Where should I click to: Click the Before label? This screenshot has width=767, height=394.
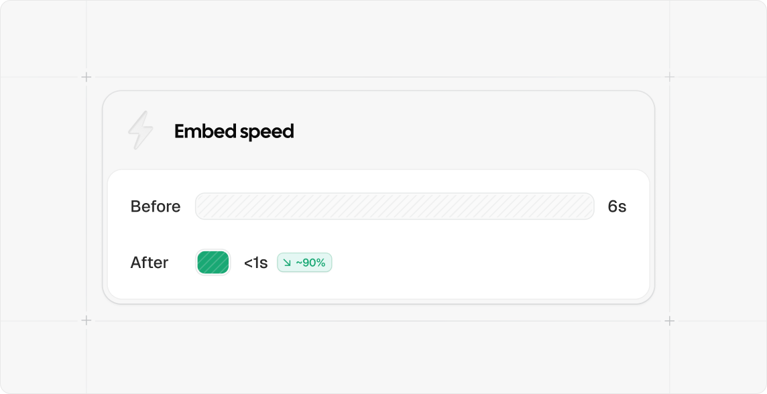tap(155, 206)
